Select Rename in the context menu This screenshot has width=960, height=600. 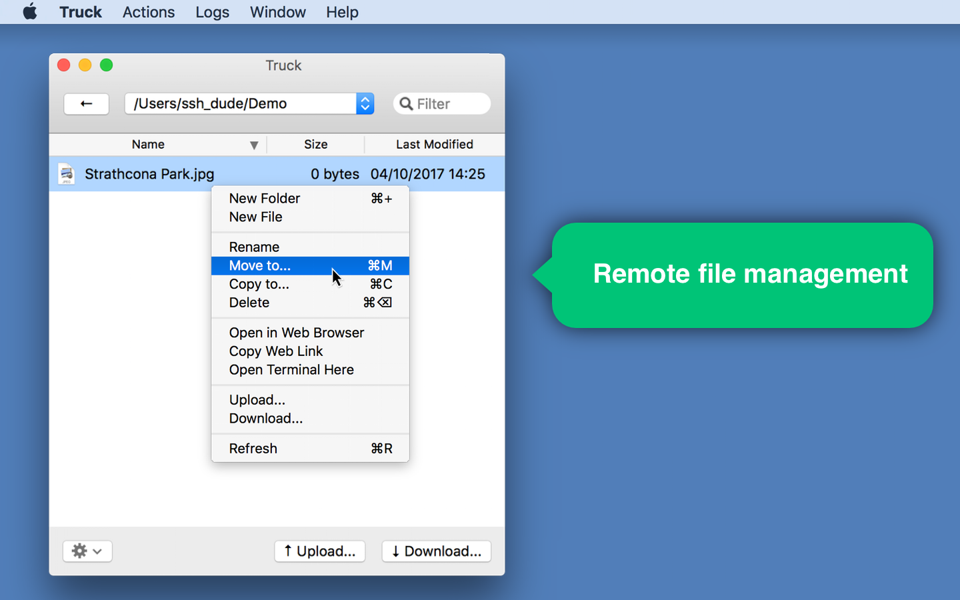pyautogui.click(x=310, y=247)
